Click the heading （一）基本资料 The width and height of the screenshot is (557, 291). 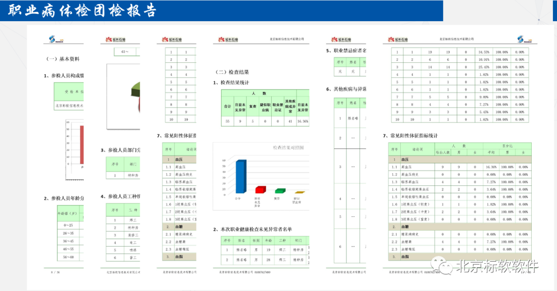[63, 59]
